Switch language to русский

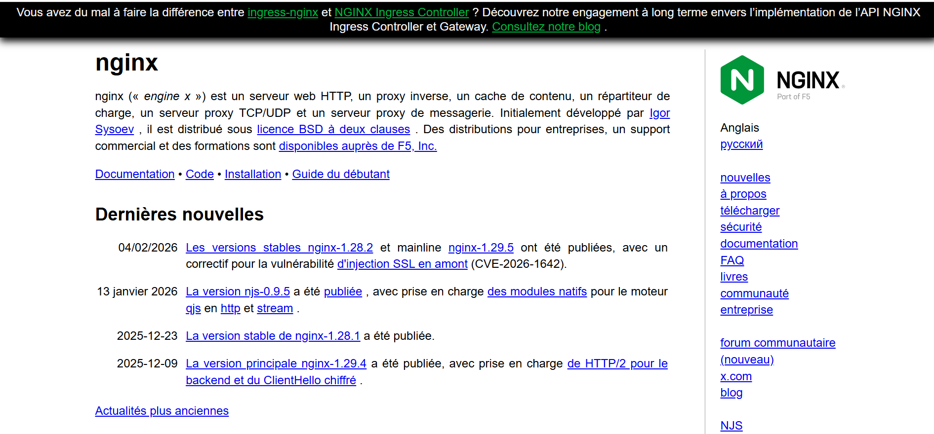pos(741,145)
